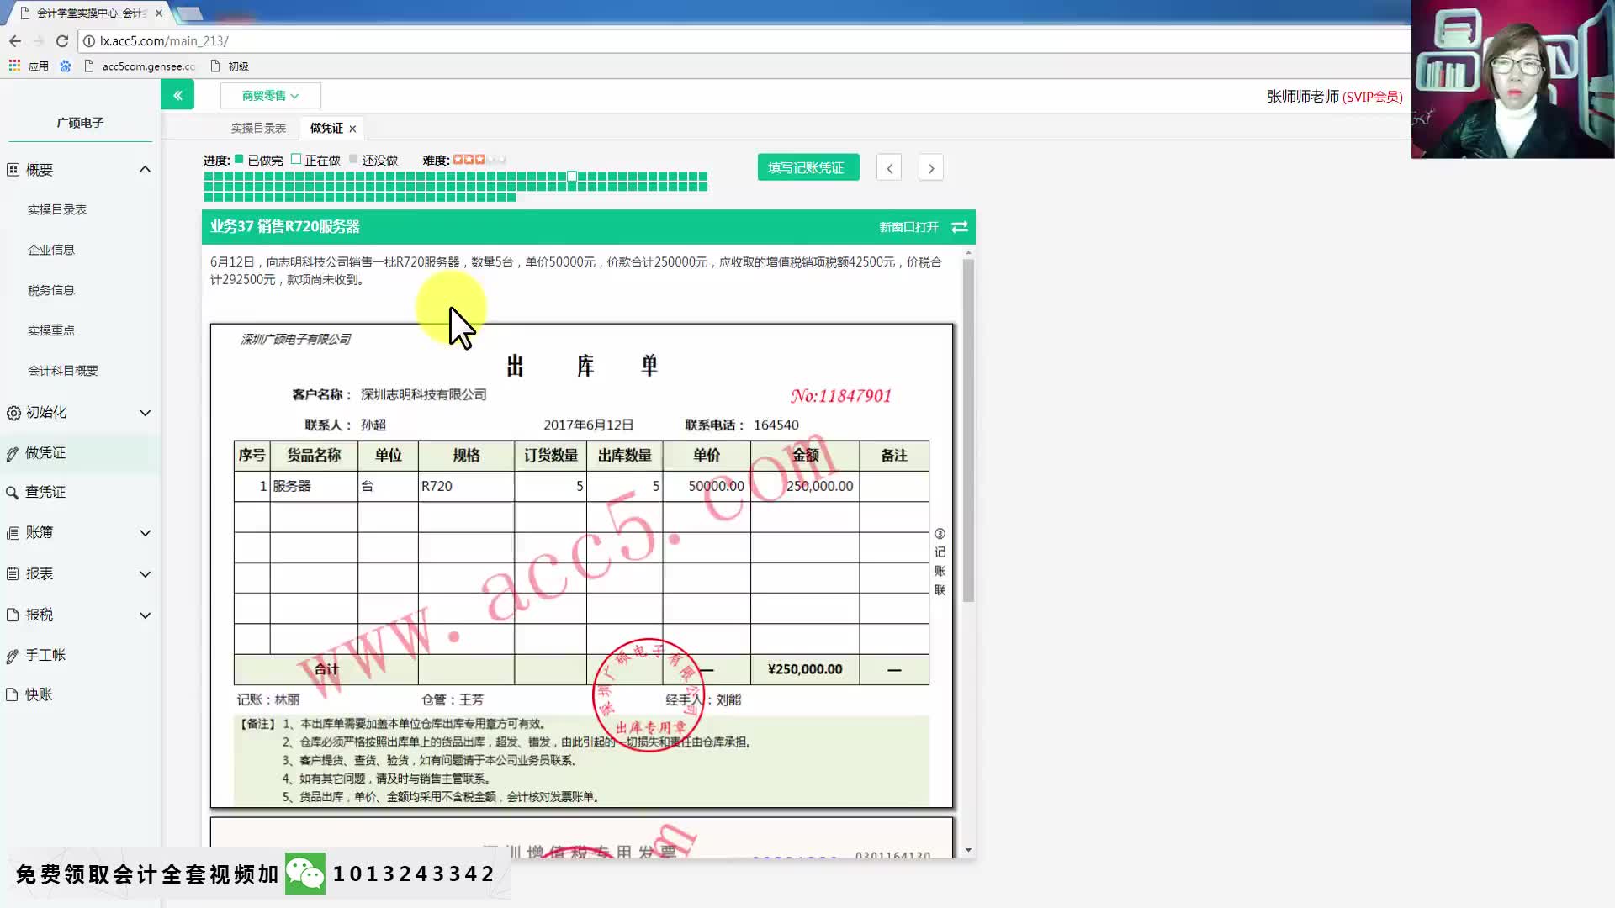
Task: Click the 填写记账凭证 button
Action: [807, 167]
